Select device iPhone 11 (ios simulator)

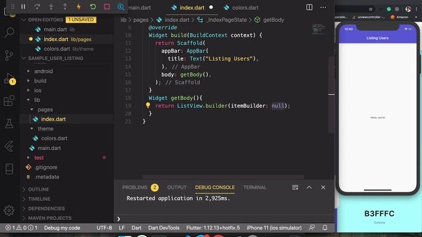(274, 228)
